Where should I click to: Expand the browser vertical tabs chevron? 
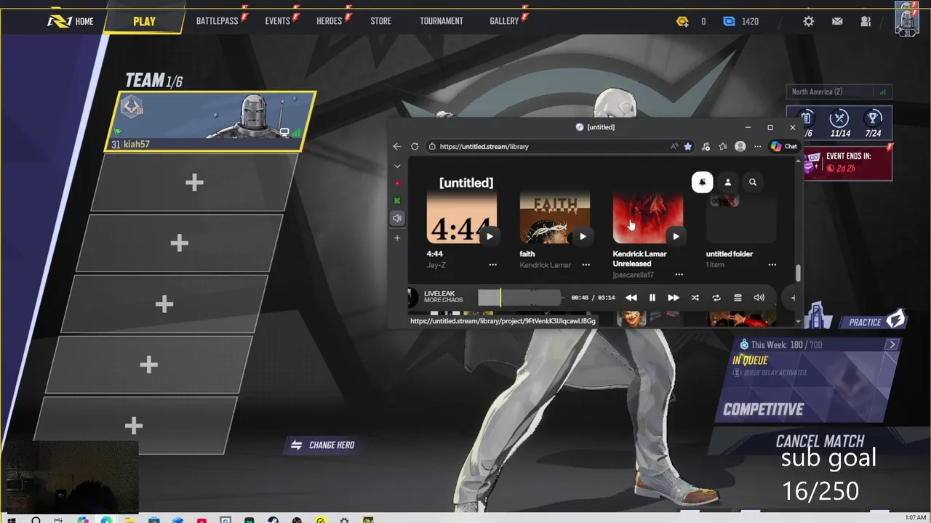tap(397, 166)
